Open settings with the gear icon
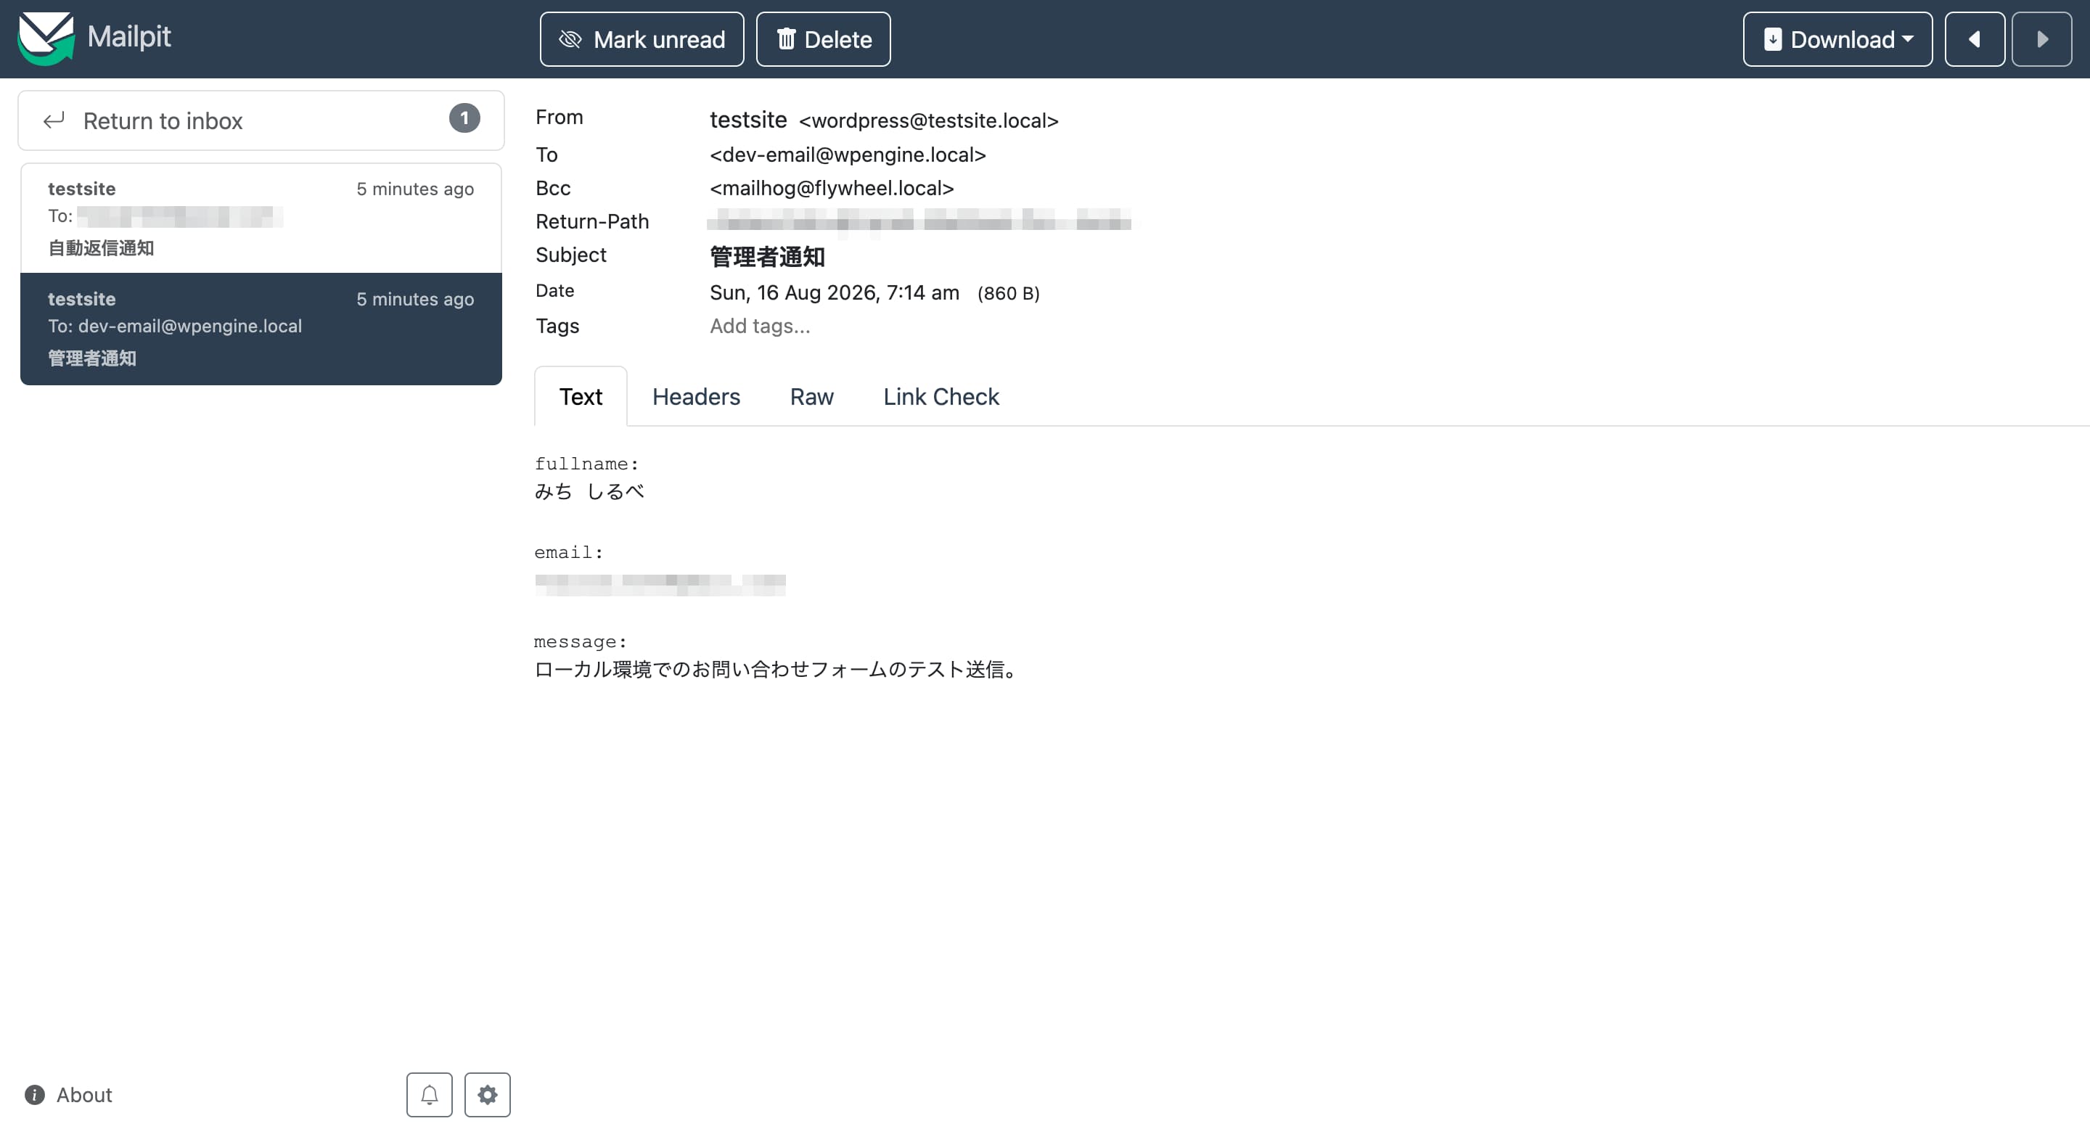Image resolution: width=2090 pixels, height=1129 pixels. point(487,1095)
